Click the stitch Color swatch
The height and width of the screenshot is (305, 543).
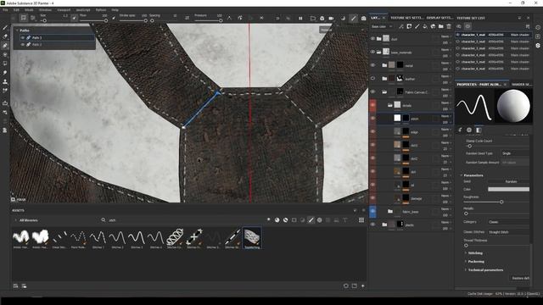click(508, 189)
